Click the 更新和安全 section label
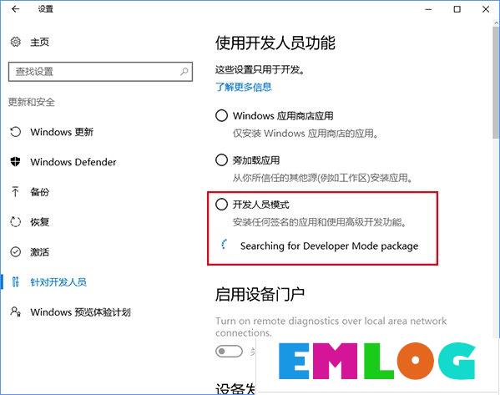Viewport: 500px width, 395px height. pyautogui.click(x=31, y=102)
